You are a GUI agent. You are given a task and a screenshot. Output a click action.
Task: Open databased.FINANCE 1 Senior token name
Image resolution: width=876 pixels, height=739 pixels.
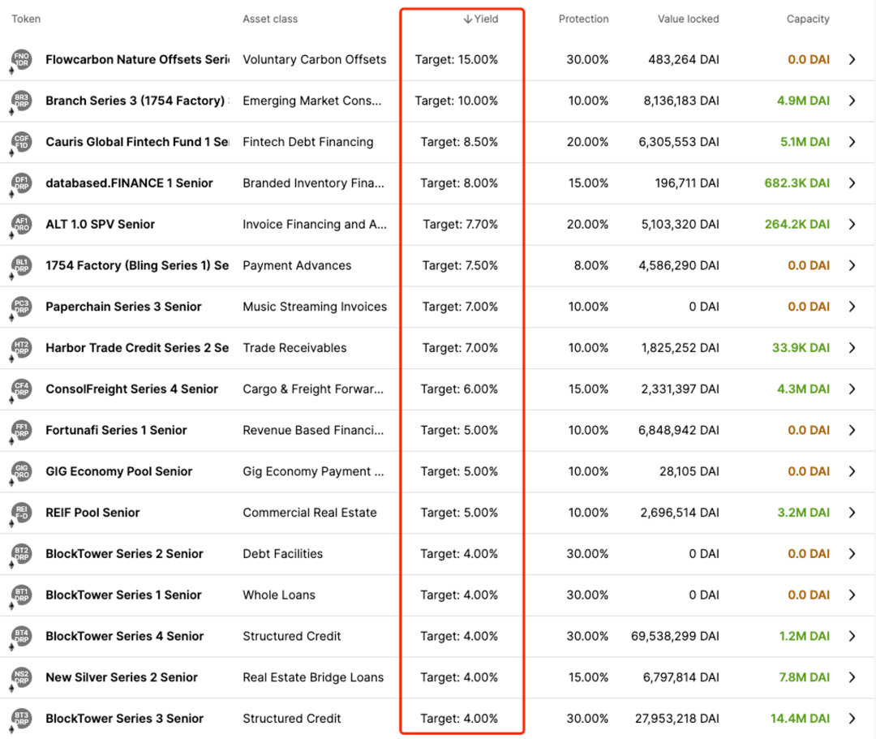[129, 183]
